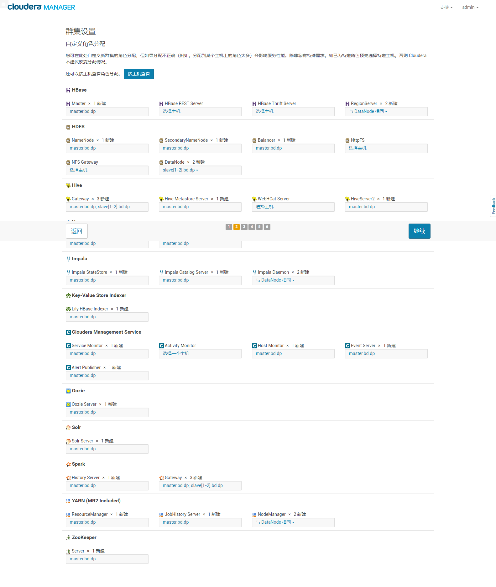Screen dimensions: 496x587
Task: Edit Hive Gateway hosts field
Action: 107,207
